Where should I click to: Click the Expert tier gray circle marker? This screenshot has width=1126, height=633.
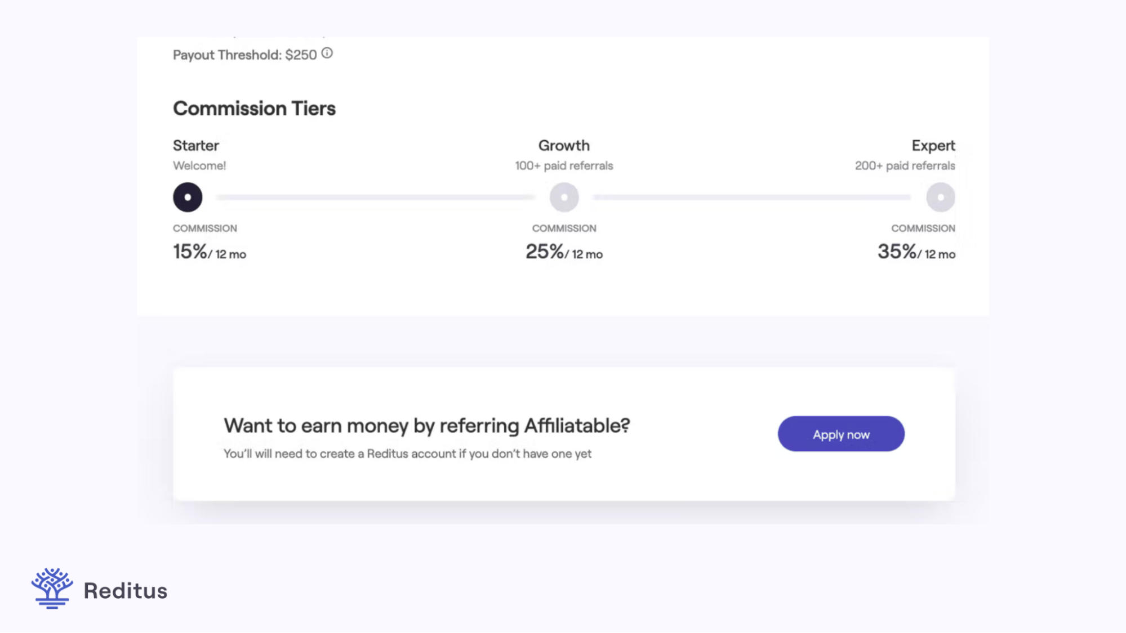940,197
